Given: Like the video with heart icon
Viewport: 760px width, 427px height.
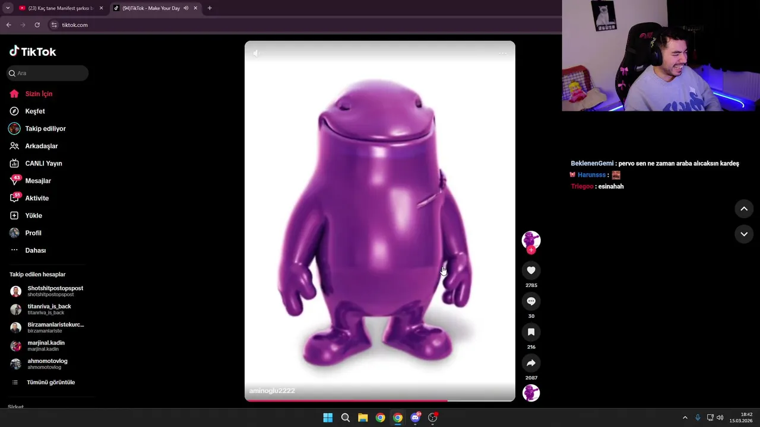Looking at the screenshot, I should (531, 270).
